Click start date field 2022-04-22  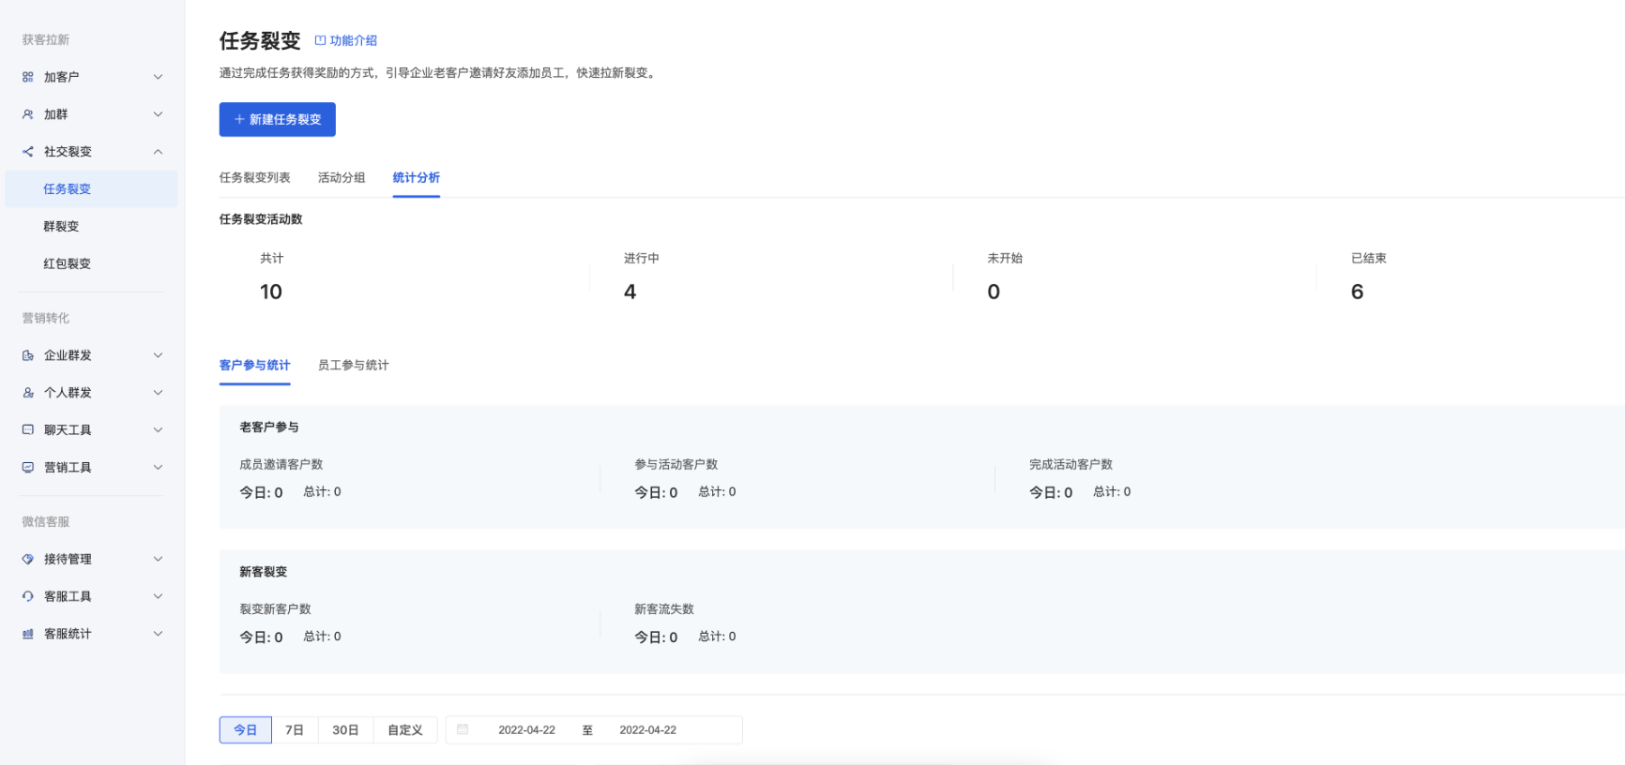pyautogui.click(x=526, y=729)
